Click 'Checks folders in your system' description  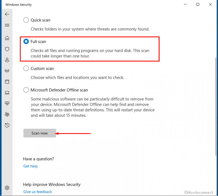click(90, 29)
